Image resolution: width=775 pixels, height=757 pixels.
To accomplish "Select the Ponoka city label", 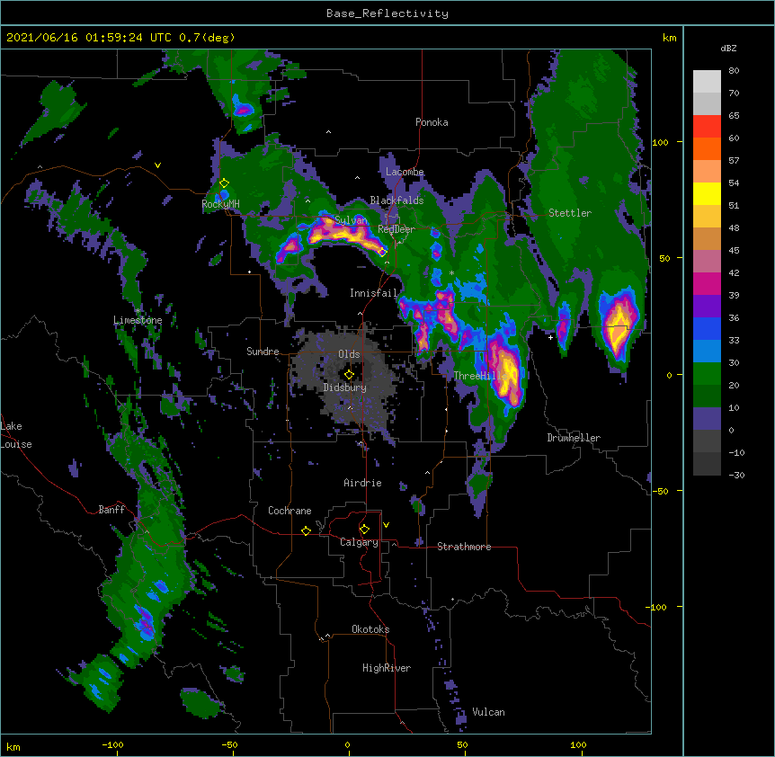I will click(x=432, y=122).
